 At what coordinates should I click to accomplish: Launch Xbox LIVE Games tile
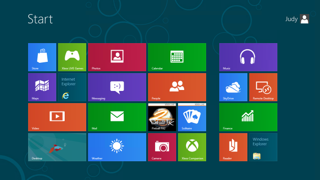72,57
